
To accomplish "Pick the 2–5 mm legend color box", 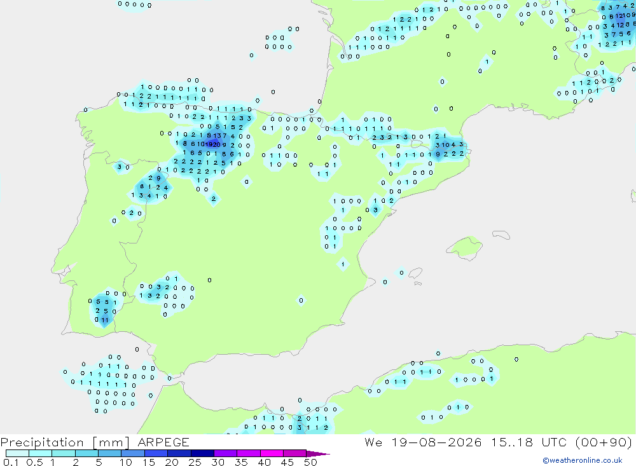I will pos(86,453).
